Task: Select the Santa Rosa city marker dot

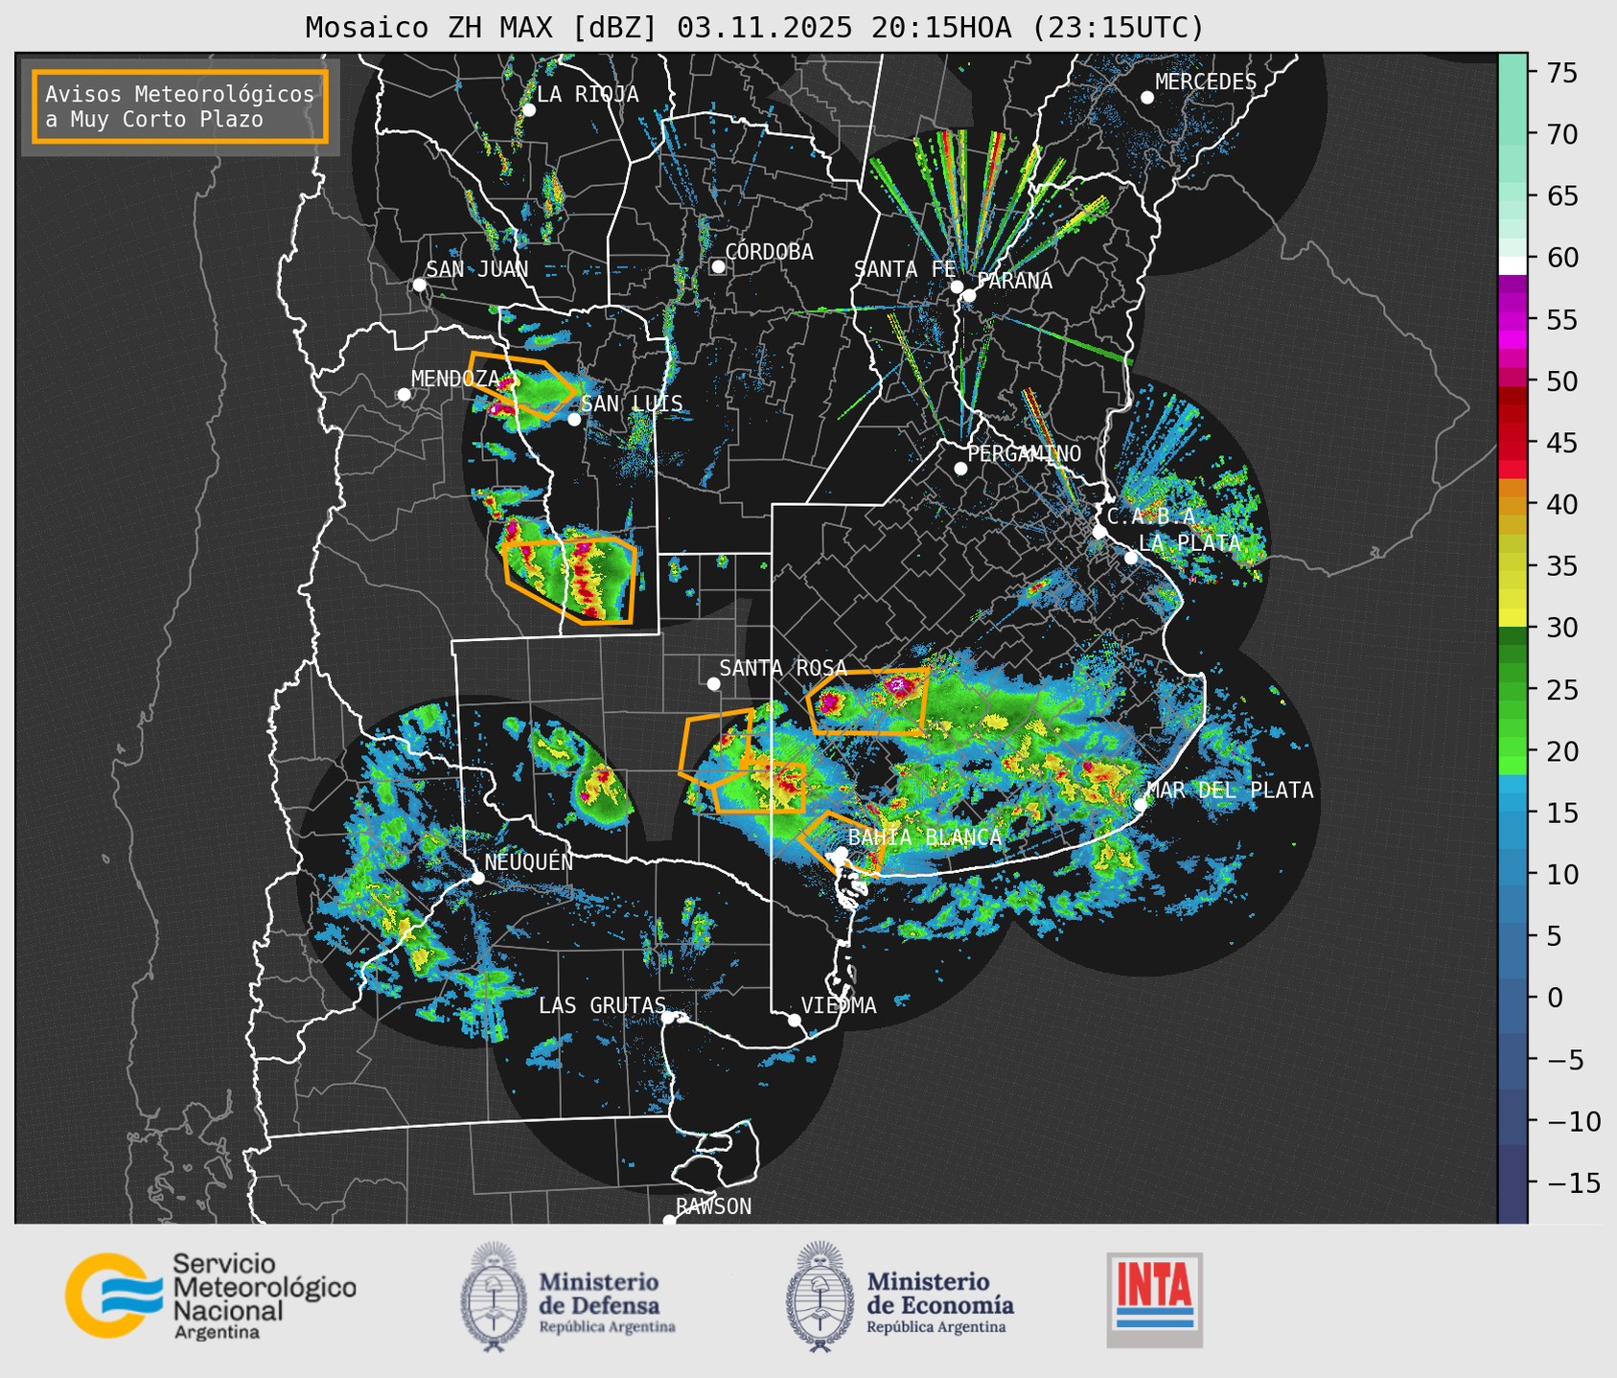Action: click(x=713, y=683)
